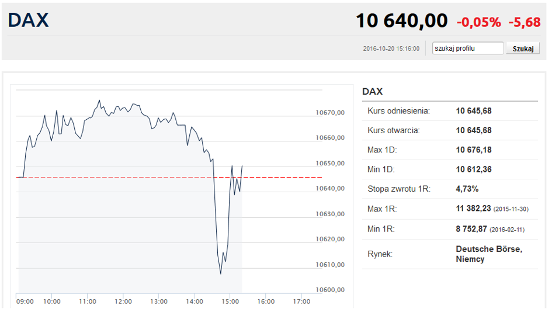
Task: Click the 12:00 label on the time axis
Action: [123, 301]
